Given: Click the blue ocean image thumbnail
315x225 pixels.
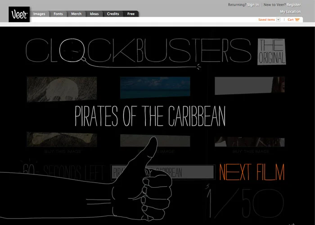Looking at the screenshot, I should point(155,88).
